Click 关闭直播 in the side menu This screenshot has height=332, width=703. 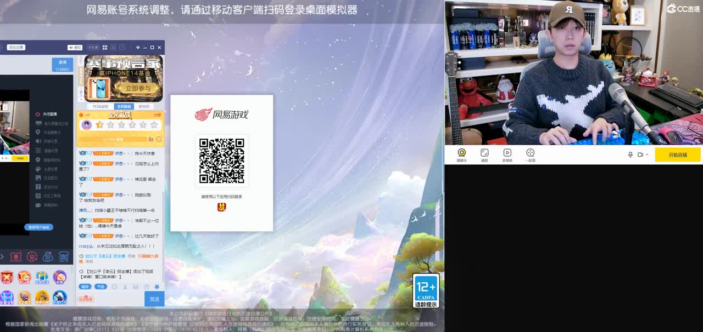click(46, 114)
